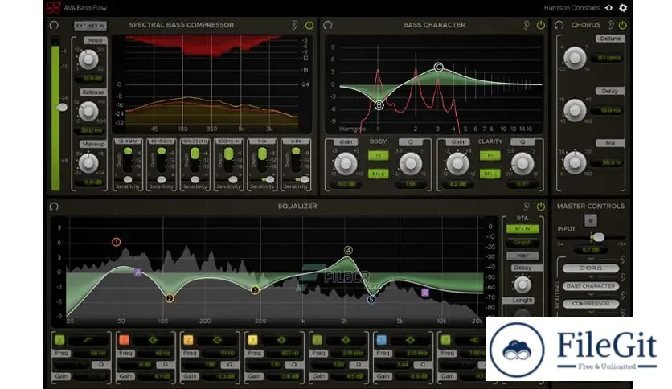Image resolution: width=672 pixels, height=389 pixels.
Task: Click the ear icon beside CHORUS routing block
Action: 623,260
